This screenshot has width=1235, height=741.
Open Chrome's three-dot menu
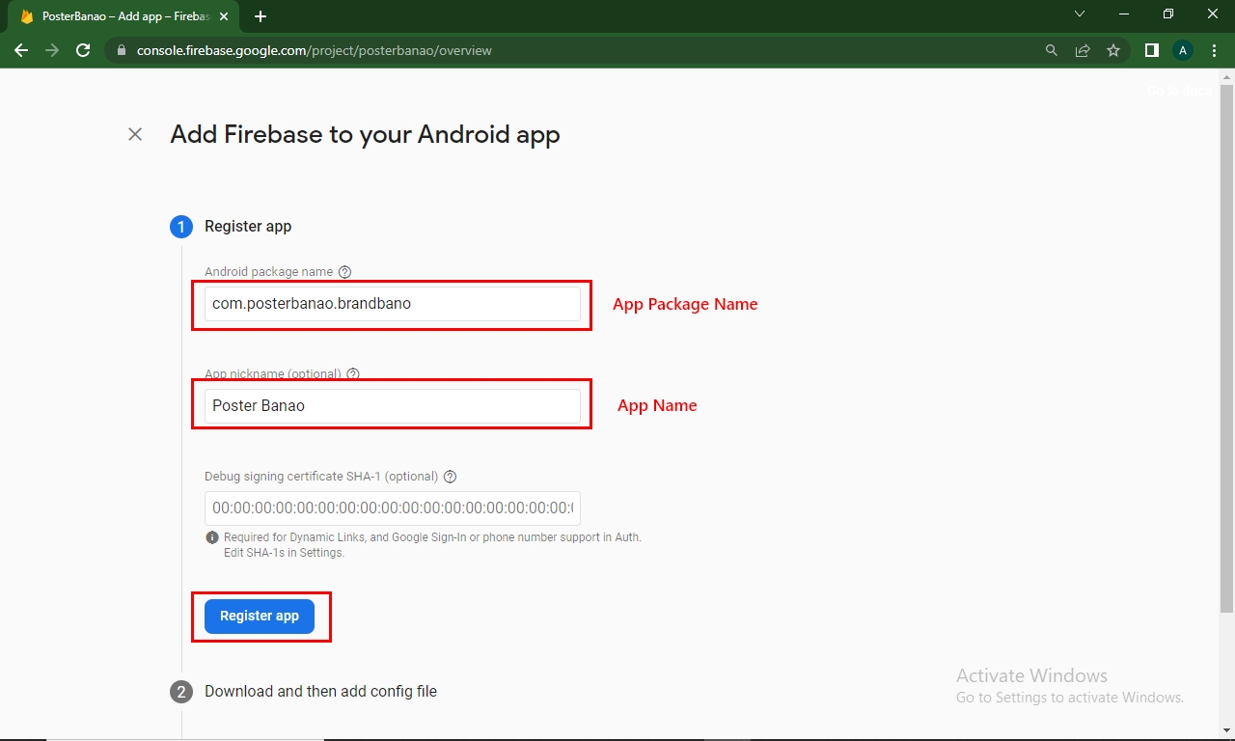[1214, 50]
